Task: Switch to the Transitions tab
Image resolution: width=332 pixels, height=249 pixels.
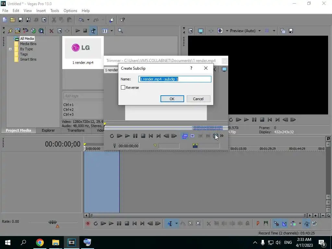Action: [76, 130]
